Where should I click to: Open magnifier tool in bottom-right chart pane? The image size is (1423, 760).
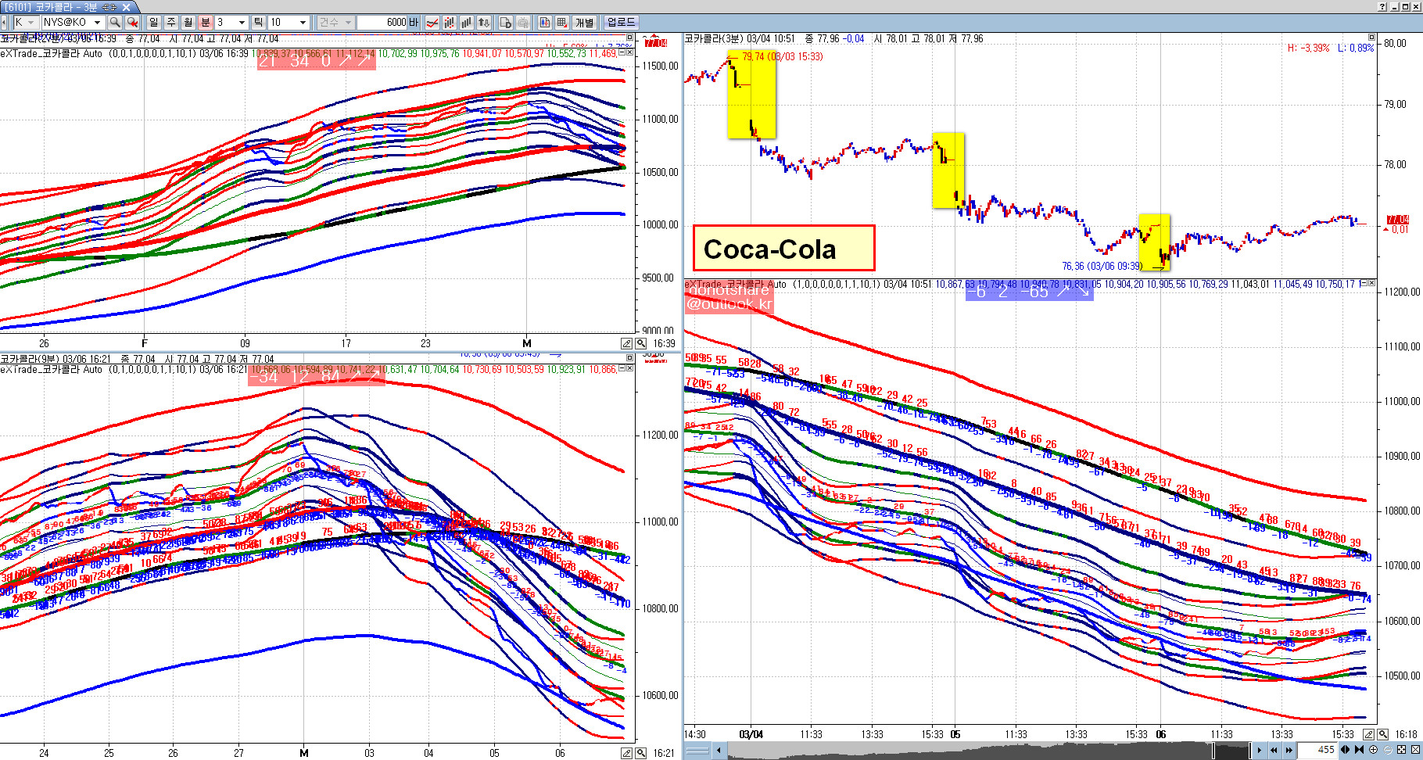tap(1382, 734)
